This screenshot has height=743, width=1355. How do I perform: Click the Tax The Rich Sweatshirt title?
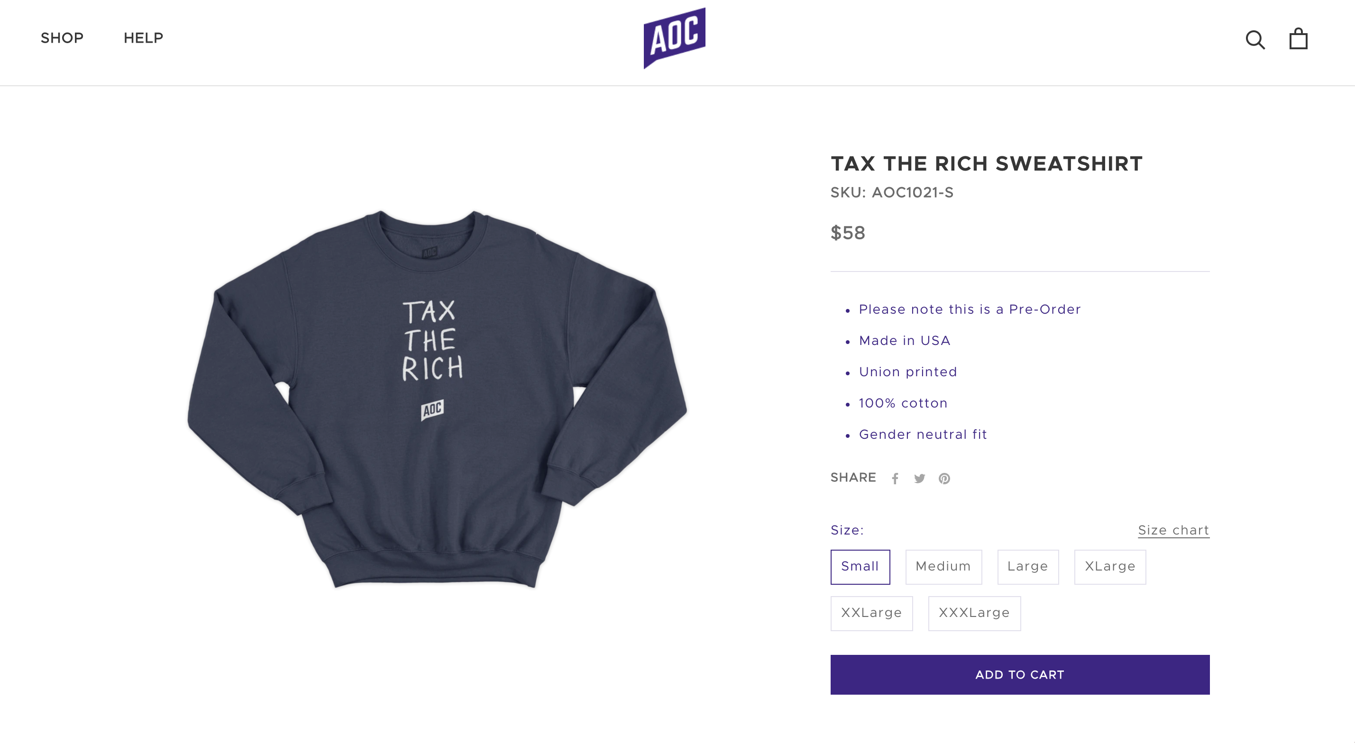point(986,163)
